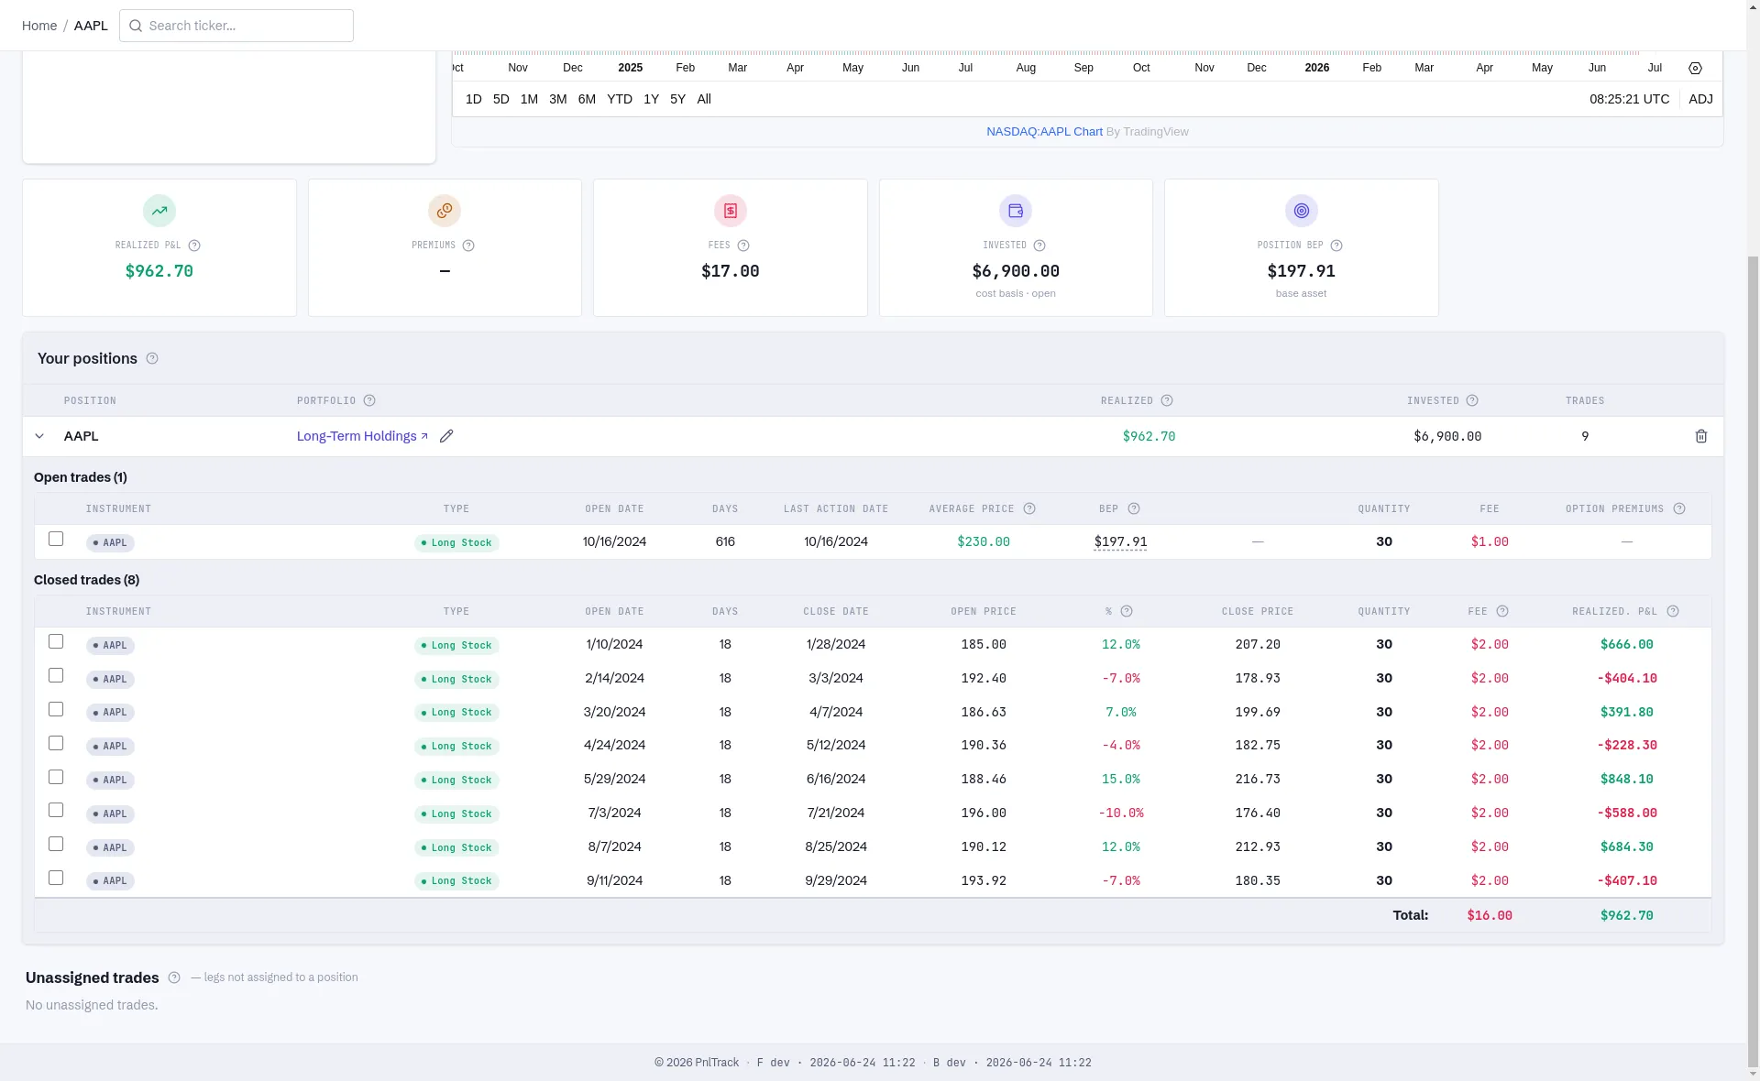The image size is (1760, 1081).
Task: Click the 216.73 close price value
Action: (1258, 780)
